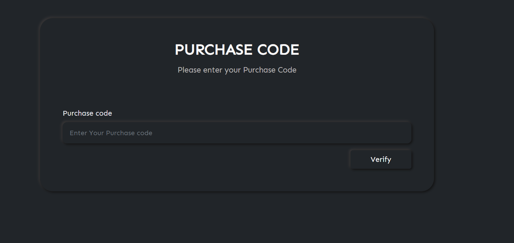Image resolution: width=514 pixels, height=243 pixels.
Task: Submit the form with Verify
Action: (381, 159)
